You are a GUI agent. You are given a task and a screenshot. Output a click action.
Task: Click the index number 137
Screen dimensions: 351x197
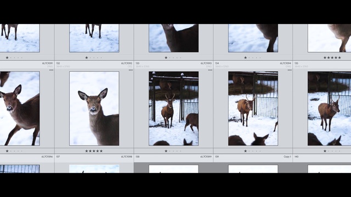click(x=58, y=157)
